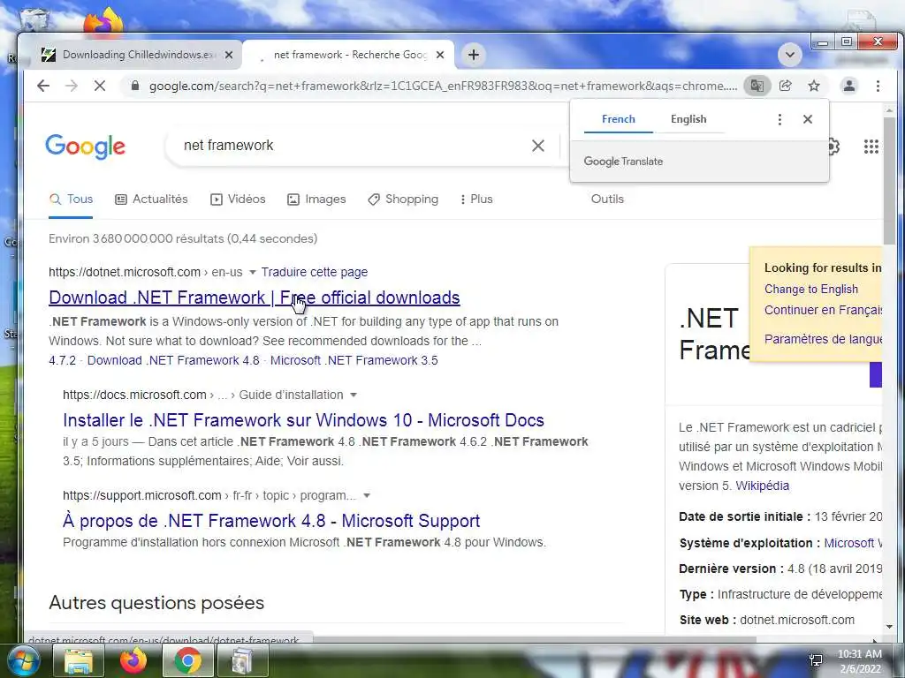Expand dotnet.microsoft.com result options arrow
The image size is (905, 678).
pos(252,272)
